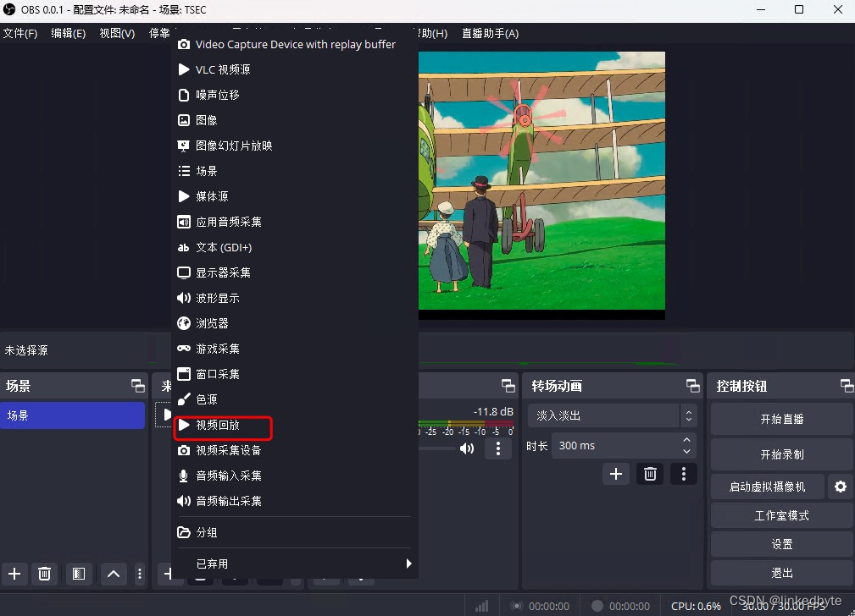This screenshot has width=855, height=616.
Task: Open audio mixer three-dot options
Action: coord(498,448)
